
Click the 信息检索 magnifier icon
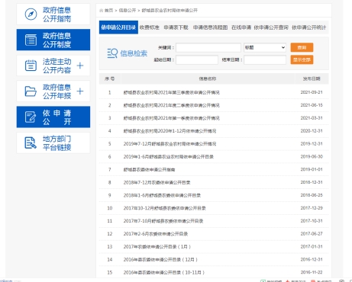click(x=112, y=53)
